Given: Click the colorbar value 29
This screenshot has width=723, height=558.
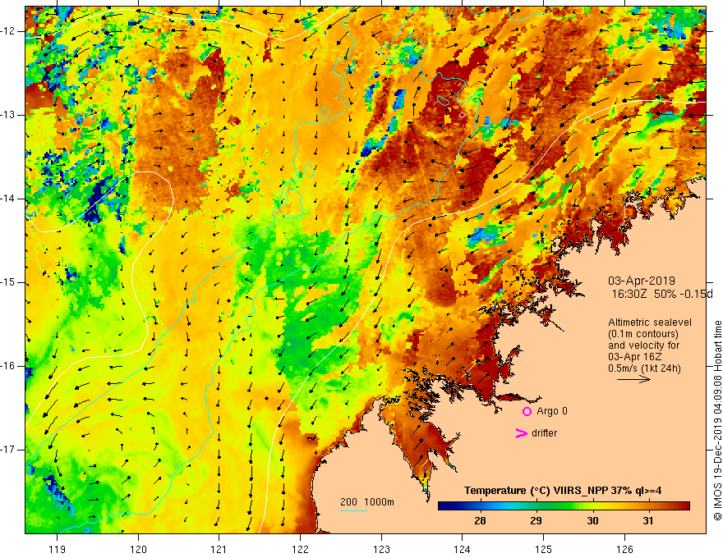Looking at the screenshot, I should [536, 521].
